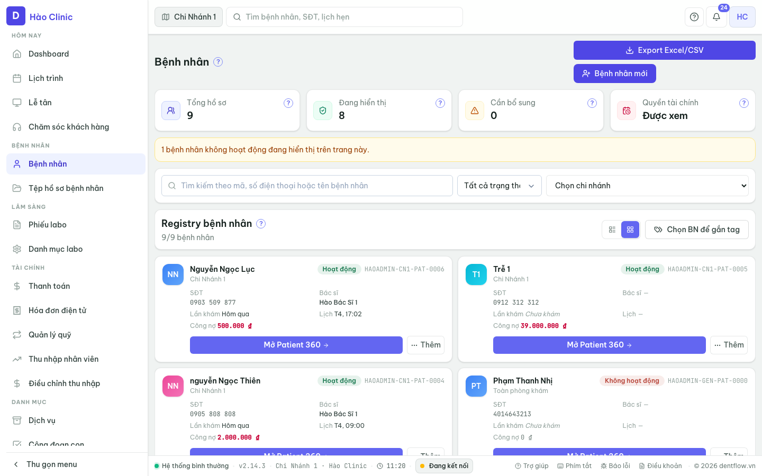Click help icon on Tổng hồ sơ card
The width and height of the screenshot is (762, 476).
pyautogui.click(x=288, y=103)
